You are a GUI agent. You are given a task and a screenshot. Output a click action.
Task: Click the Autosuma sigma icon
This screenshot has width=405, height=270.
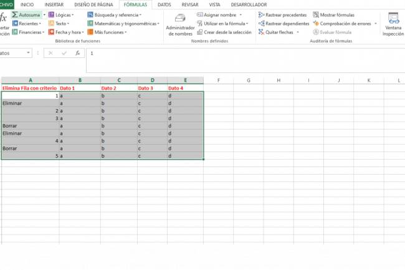tap(15, 14)
